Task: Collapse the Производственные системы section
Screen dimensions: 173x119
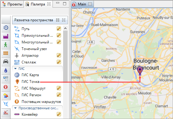Action: point(15,108)
